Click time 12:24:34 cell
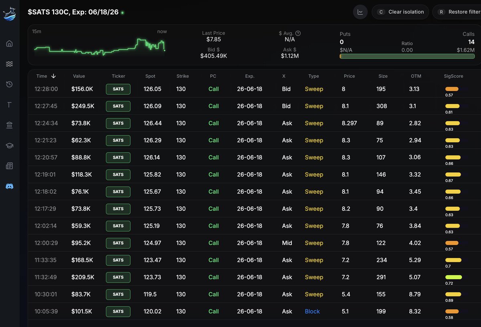The image size is (481, 327). click(x=46, y=123)
